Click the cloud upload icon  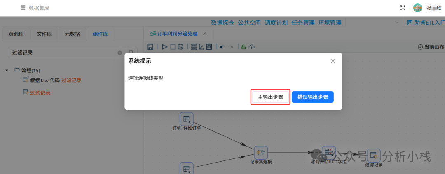251,47
